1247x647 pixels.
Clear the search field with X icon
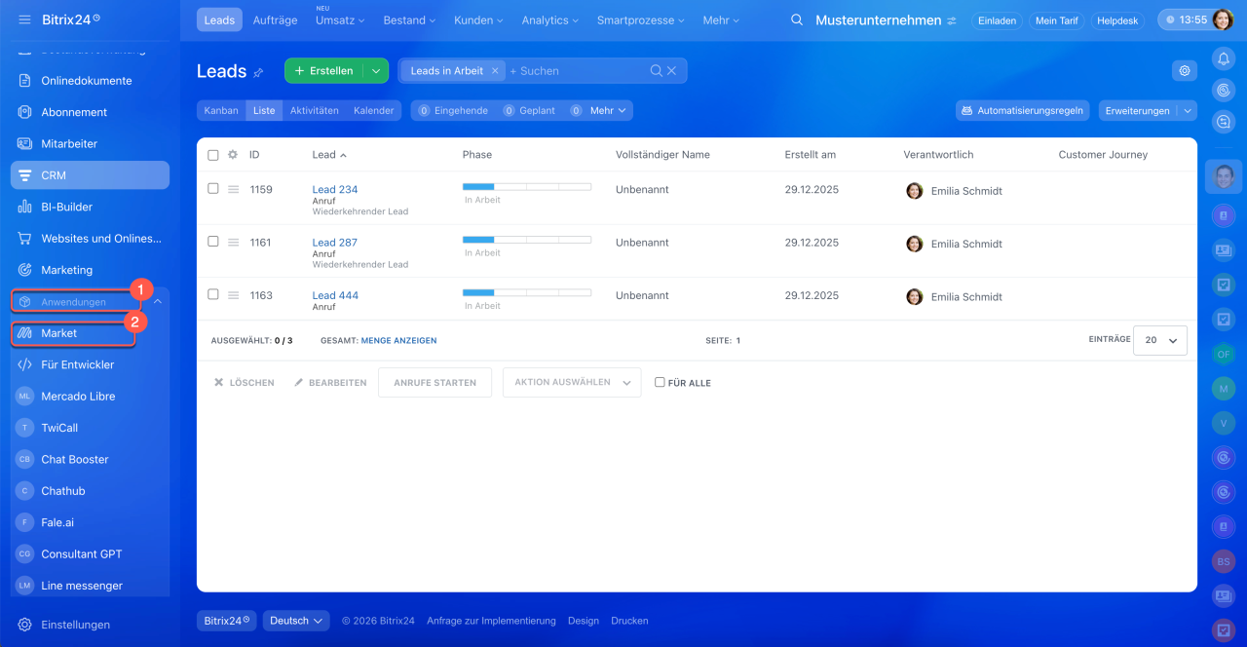(x=671, y=71)
